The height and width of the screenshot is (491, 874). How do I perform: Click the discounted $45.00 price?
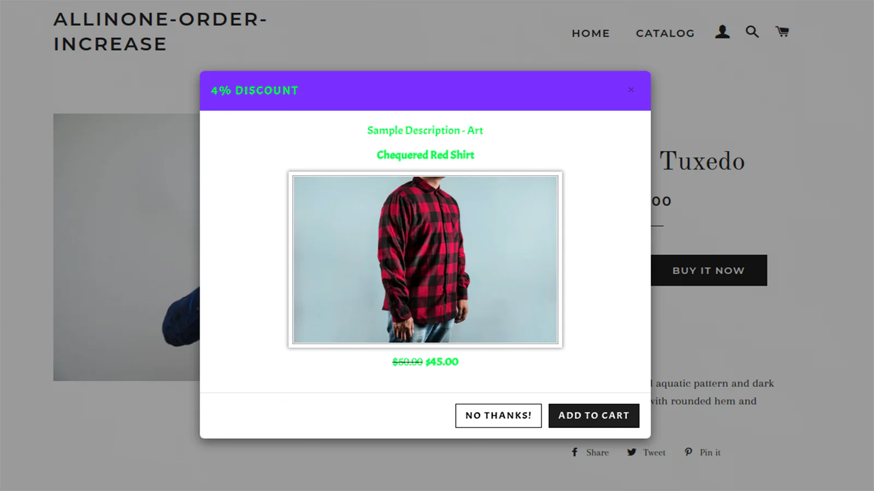442,362
